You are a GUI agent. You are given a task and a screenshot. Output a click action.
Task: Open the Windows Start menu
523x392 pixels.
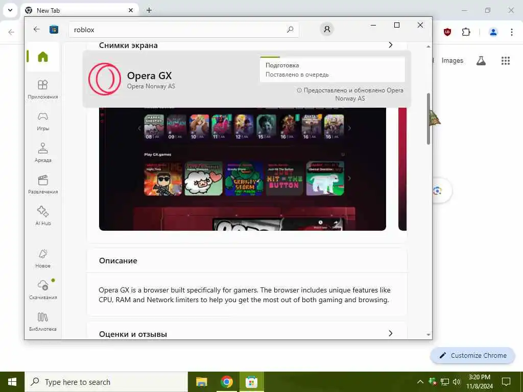12,382
